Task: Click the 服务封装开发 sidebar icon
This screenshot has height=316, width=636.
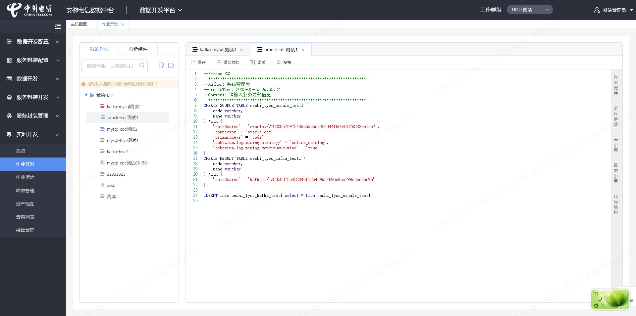Action: [x=9, y=97]
